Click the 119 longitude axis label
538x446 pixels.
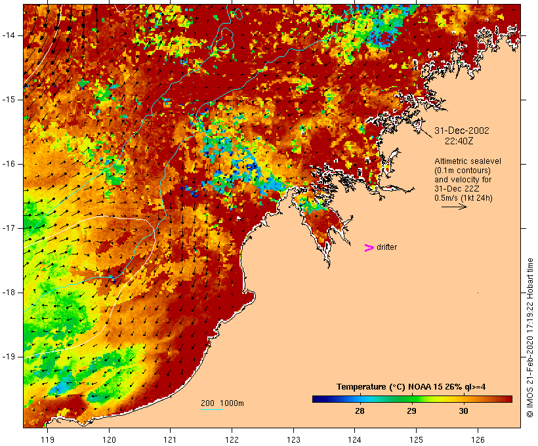[x=47, y=439]
